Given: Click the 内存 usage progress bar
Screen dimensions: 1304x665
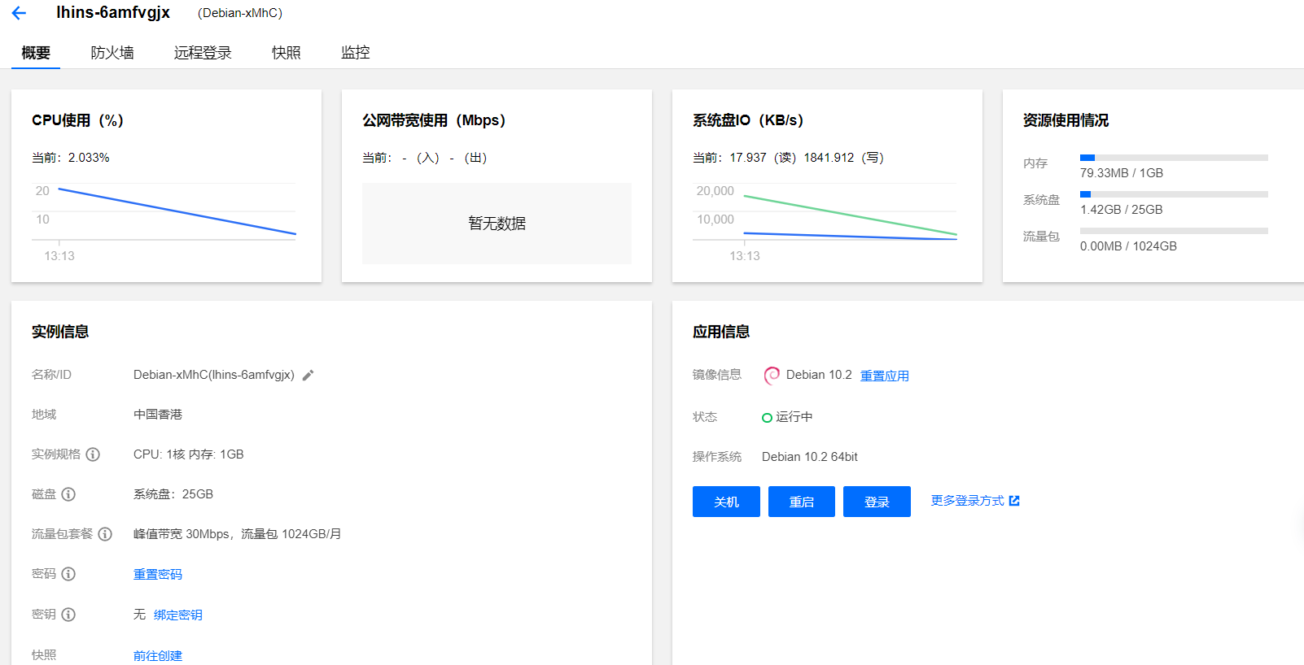Looking at the screenshot, I should tap(1174, 158).
